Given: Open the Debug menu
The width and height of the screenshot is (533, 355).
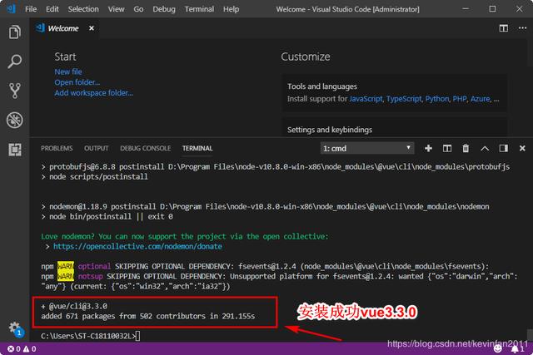Looking at the screenshot, I should click(x=164, y=9).
